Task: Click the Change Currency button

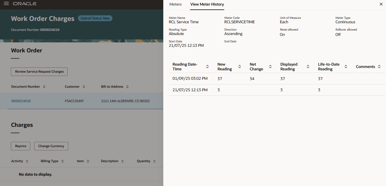Action: 51,146
